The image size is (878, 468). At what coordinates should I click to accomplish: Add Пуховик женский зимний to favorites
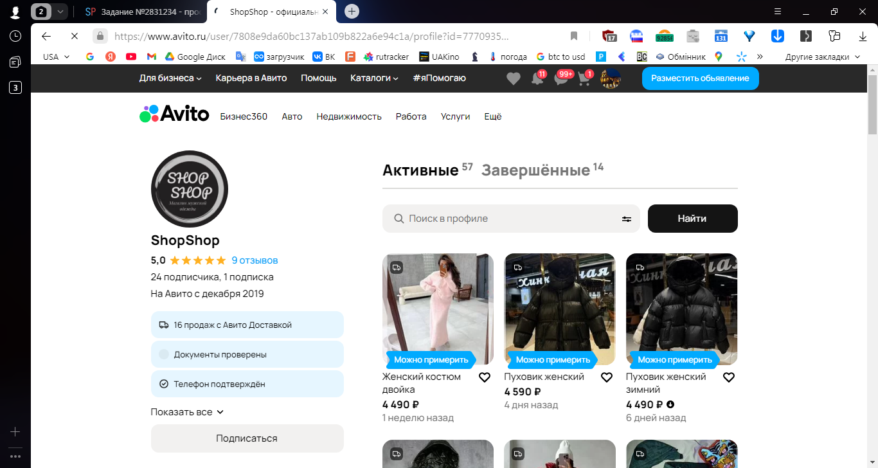tap(729, 377)
